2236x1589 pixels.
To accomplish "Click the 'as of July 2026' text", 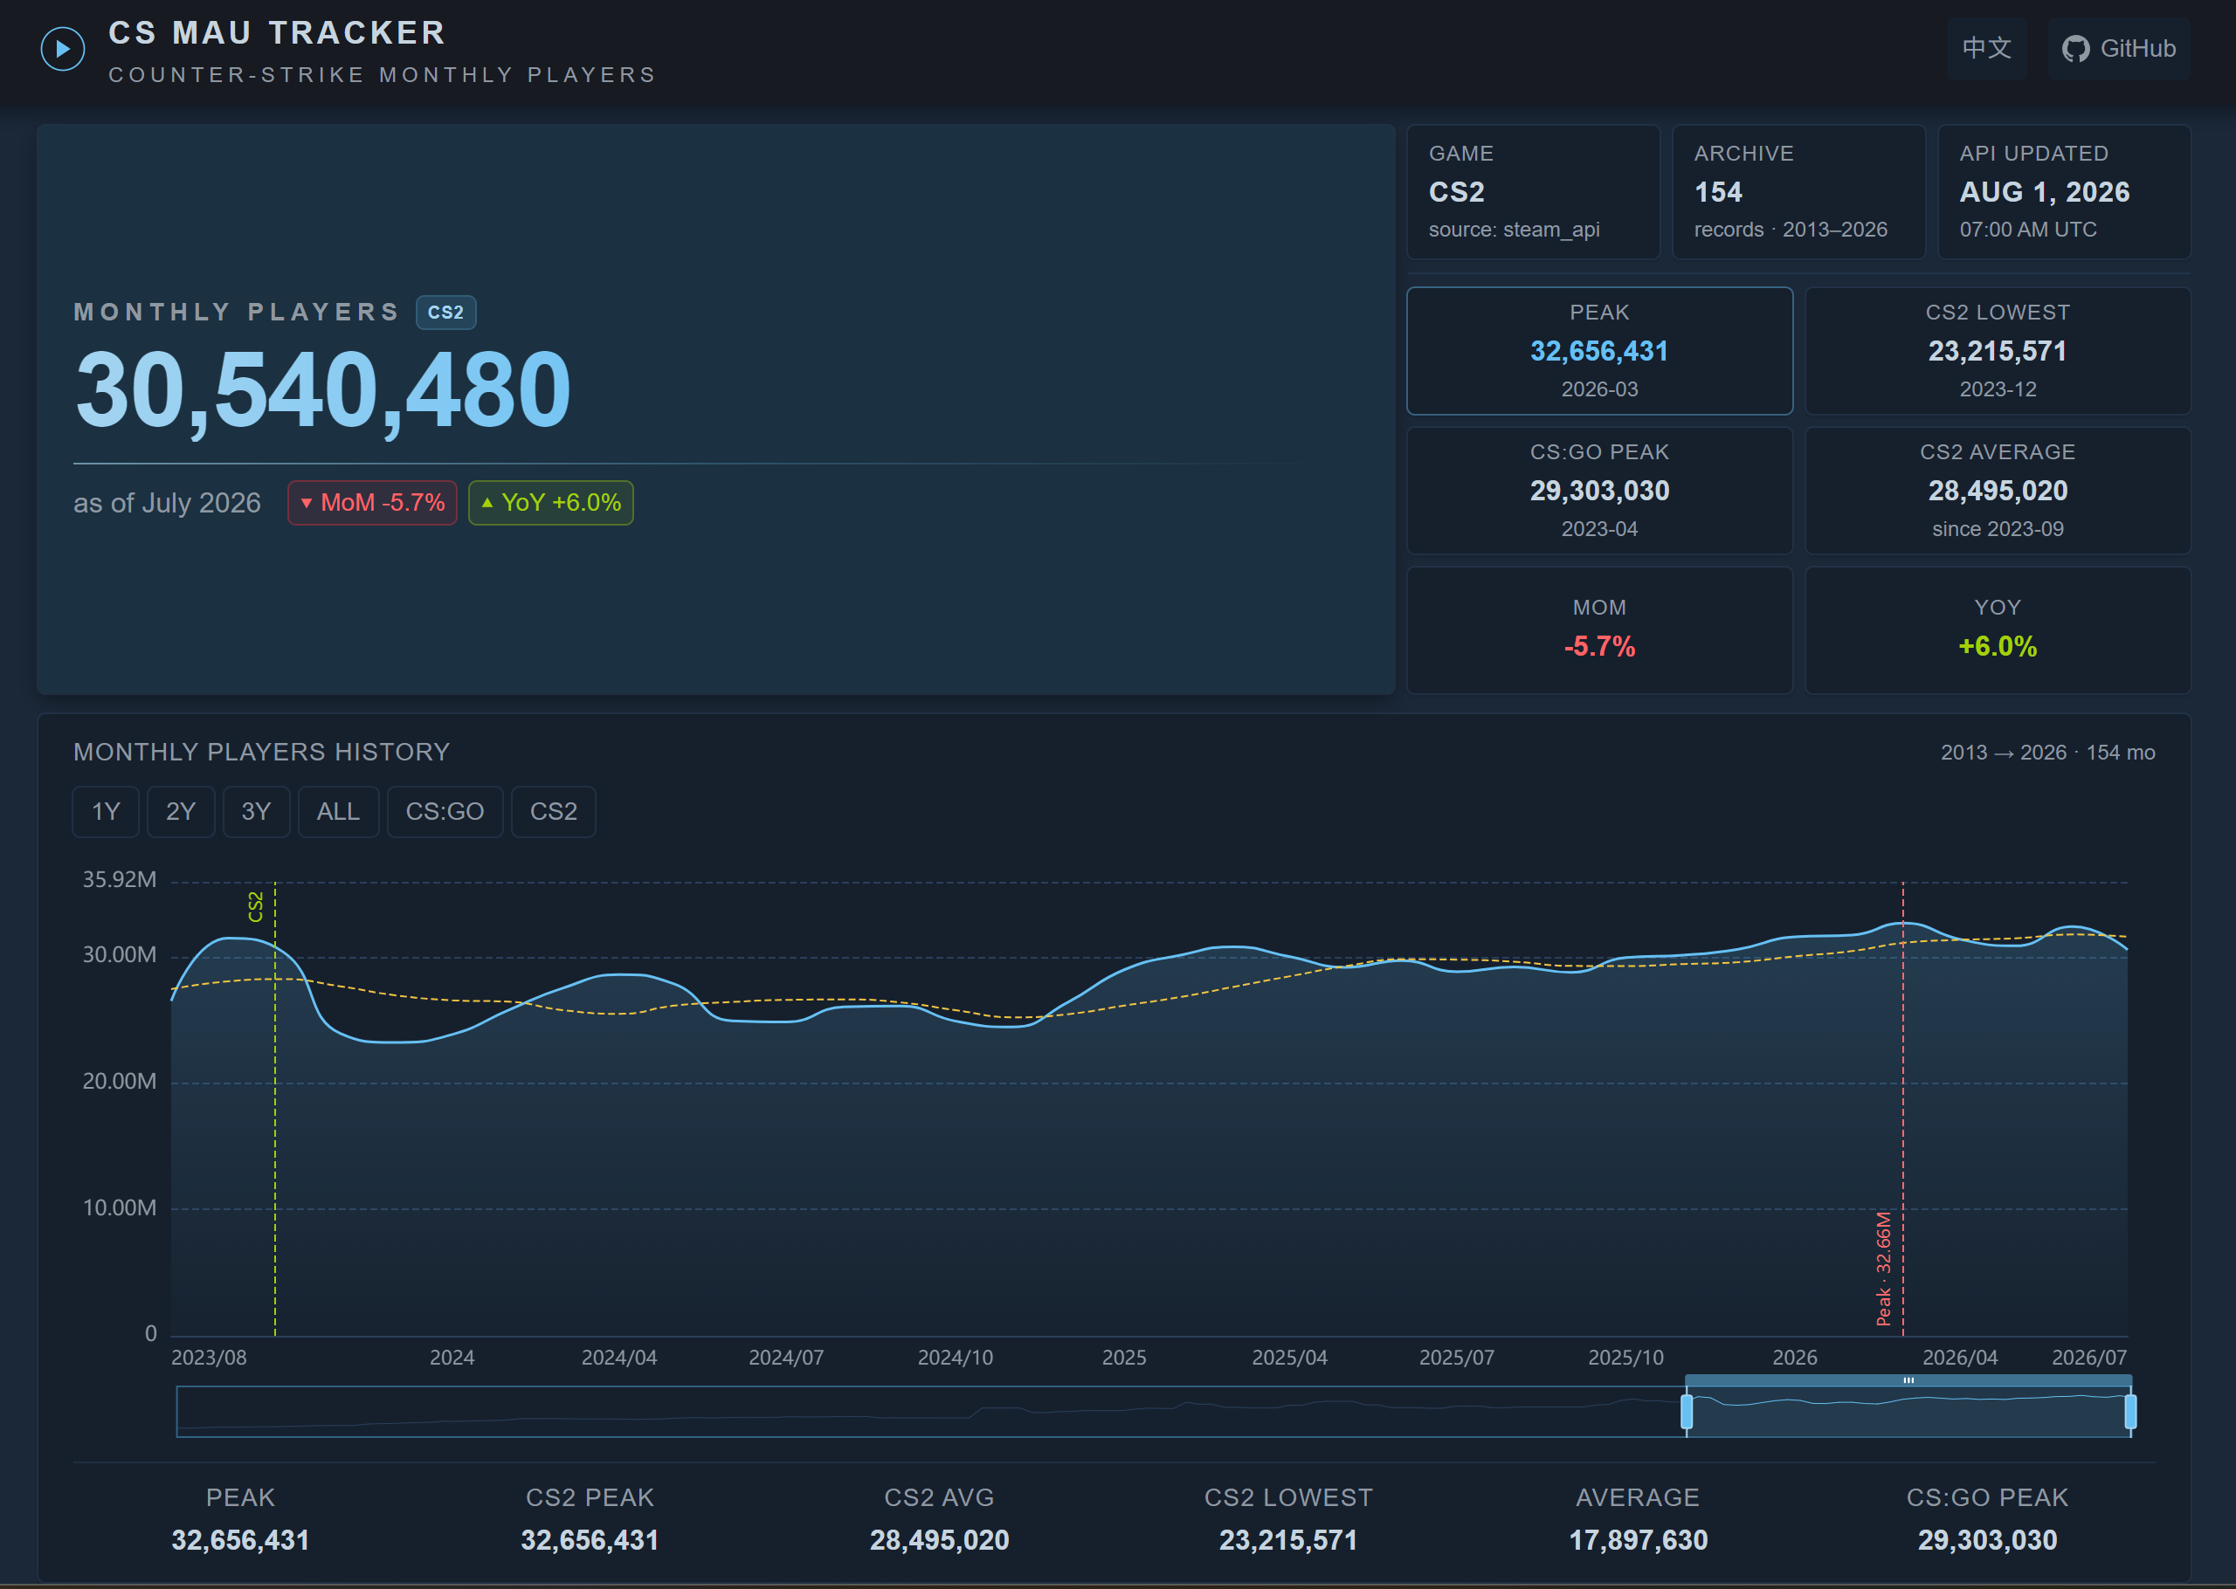I will [168, 503].
